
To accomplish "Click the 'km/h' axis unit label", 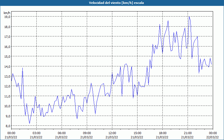I will coord(7,13).
